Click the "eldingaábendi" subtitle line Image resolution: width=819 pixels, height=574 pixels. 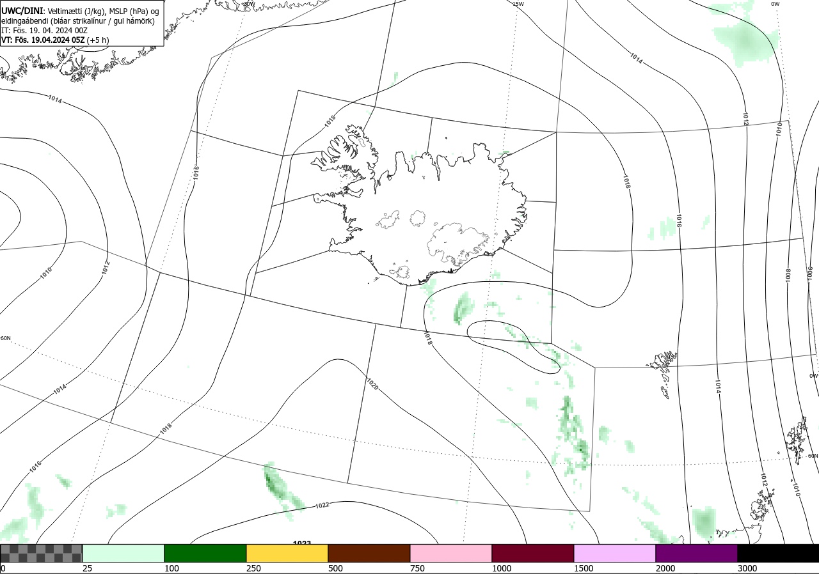(x=78, y=21)
